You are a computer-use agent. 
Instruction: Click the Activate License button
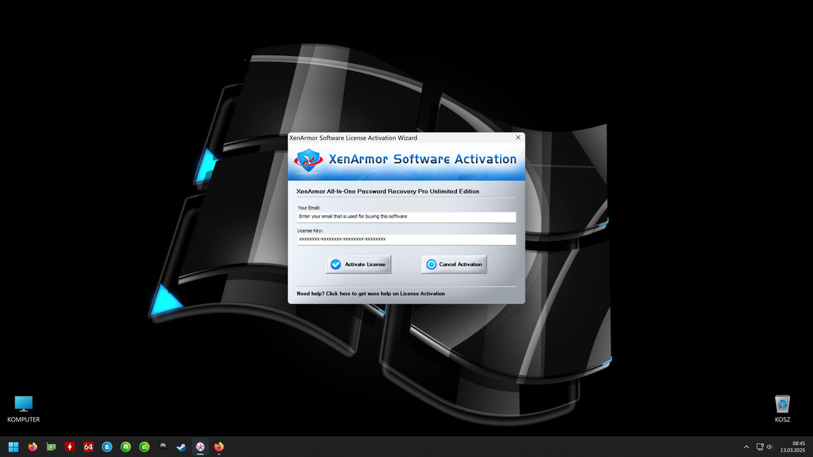[x=359, y=265]
